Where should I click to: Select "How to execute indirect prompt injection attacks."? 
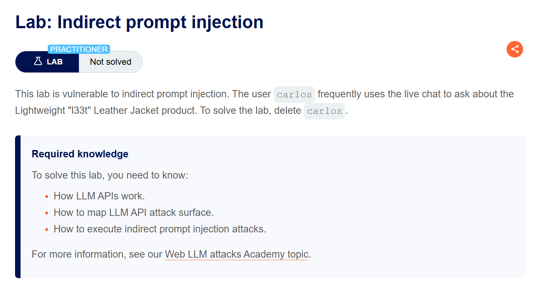(x=160, y=229)
